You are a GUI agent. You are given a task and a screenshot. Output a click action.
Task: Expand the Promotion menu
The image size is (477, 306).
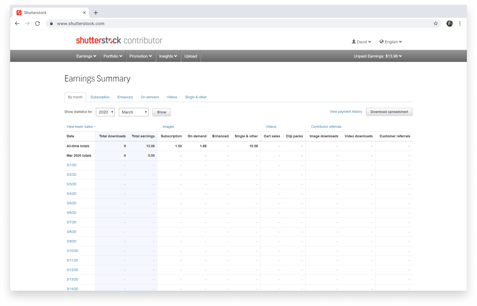[x=141, y=56]
